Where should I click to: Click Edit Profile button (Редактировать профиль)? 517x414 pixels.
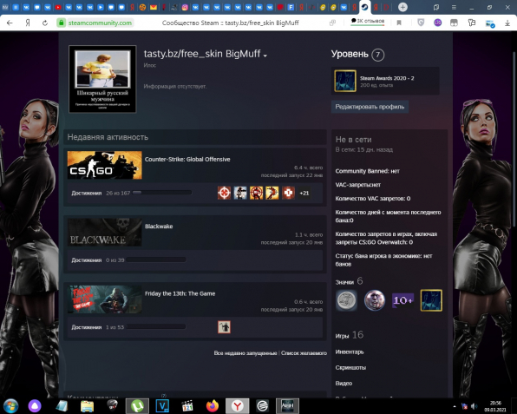[x=370, y=107]
